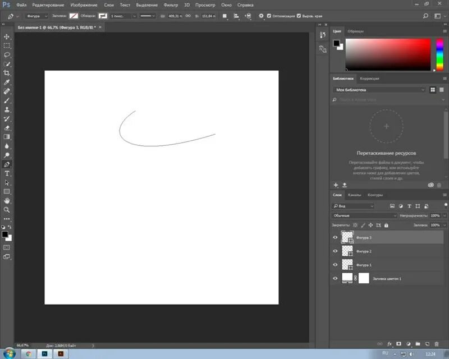This screenshot has height=359, width=449.
Task: Open blend mode Обычные dropdown
Action: pos(364,215)
